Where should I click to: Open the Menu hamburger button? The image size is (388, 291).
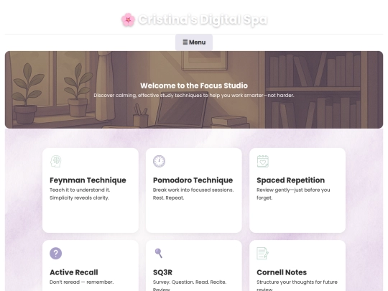click(x=194, y=42)
